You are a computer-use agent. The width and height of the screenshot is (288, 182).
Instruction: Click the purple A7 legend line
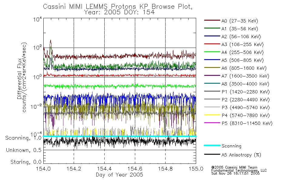point(212,76)
